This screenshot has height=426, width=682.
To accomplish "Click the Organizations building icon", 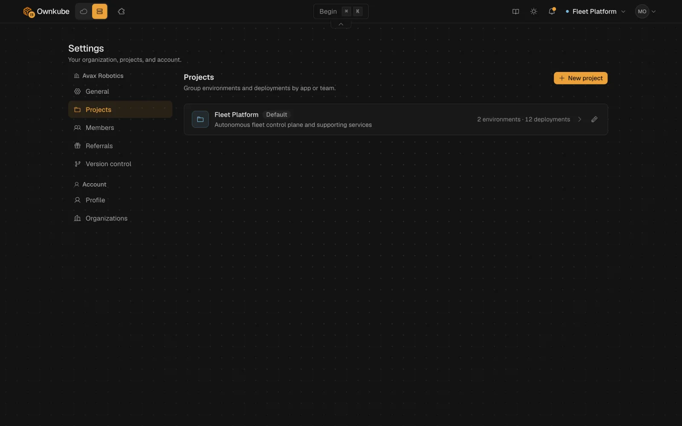I will tap(77, 218).
